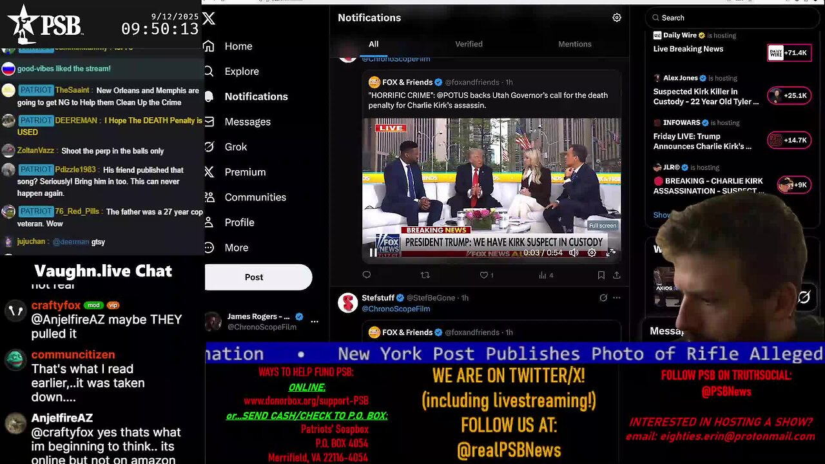Bookmark the first notification tweet

point(601,275)
